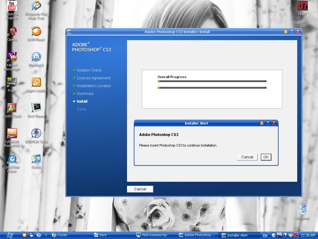Close the Photoshop CS3 Installer window

click(298, 31)
